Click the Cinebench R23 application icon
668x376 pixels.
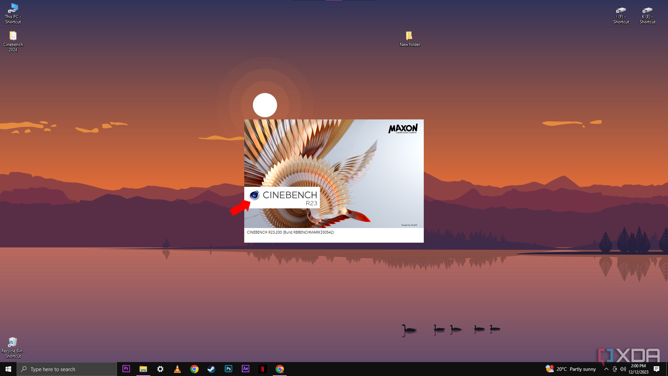254,195
